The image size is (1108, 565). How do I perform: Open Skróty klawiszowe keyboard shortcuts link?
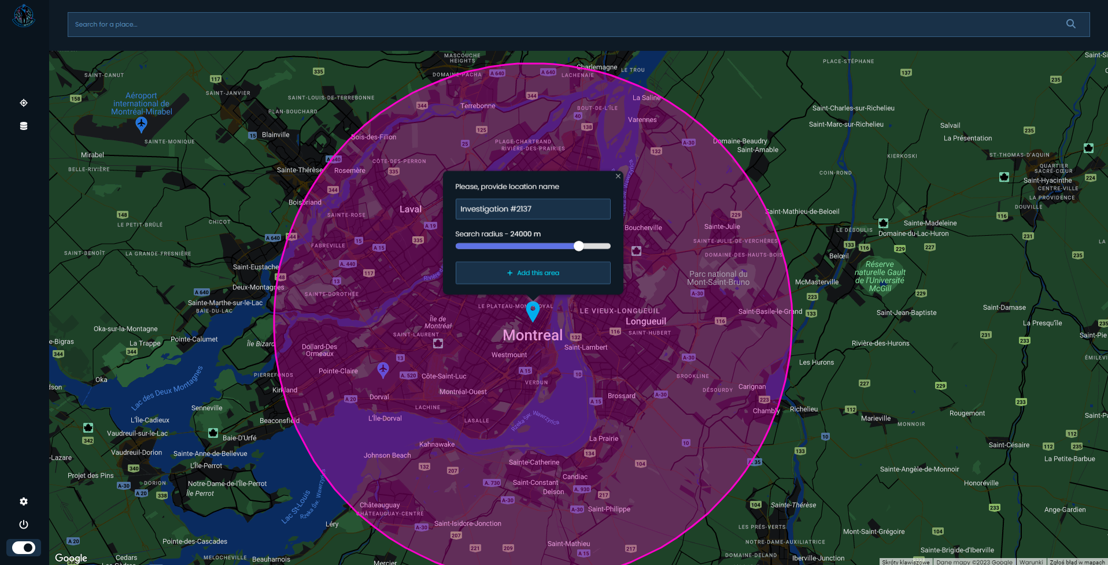[906, 562]
